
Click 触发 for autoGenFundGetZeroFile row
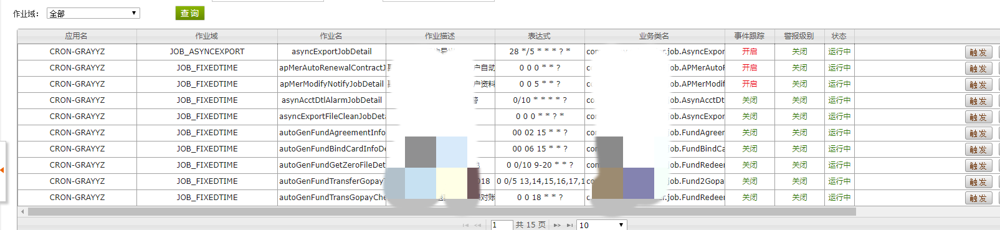pos(978,166)
